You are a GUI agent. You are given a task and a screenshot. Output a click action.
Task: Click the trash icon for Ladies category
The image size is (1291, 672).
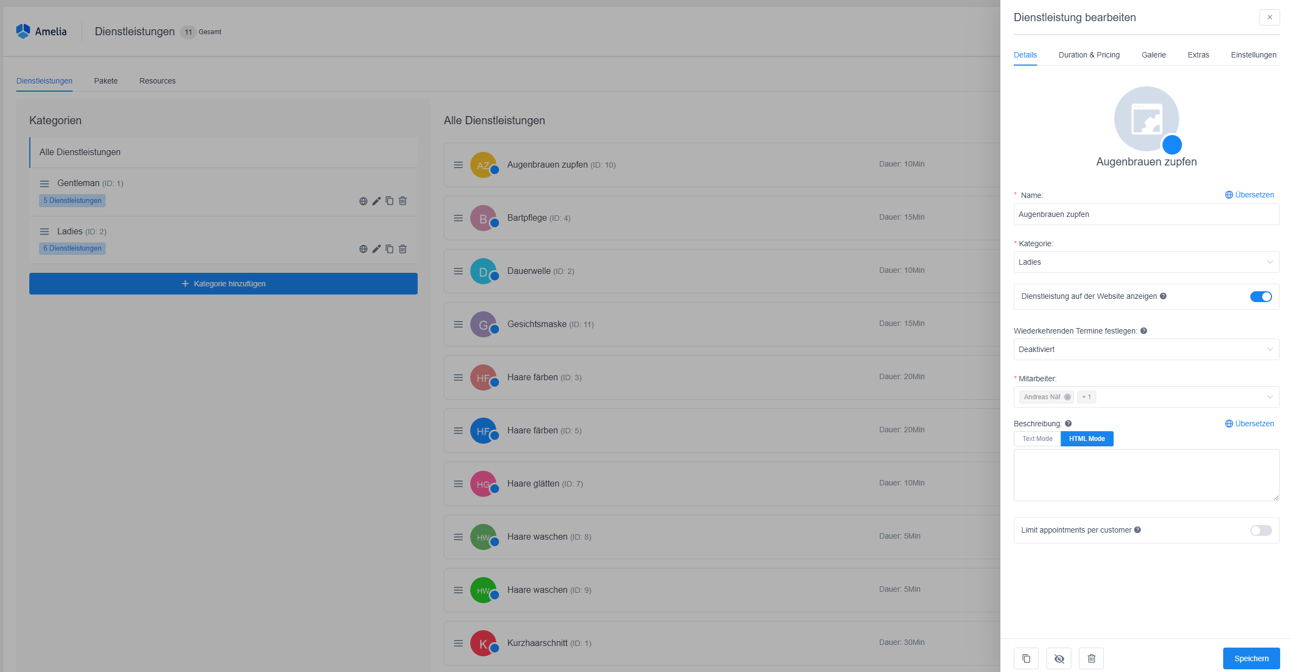coord(403,249)
